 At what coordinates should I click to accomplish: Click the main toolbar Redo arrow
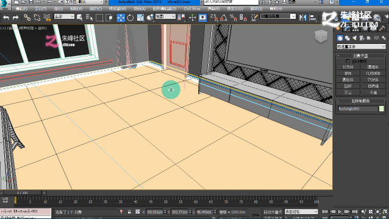[x=15, y=18]
